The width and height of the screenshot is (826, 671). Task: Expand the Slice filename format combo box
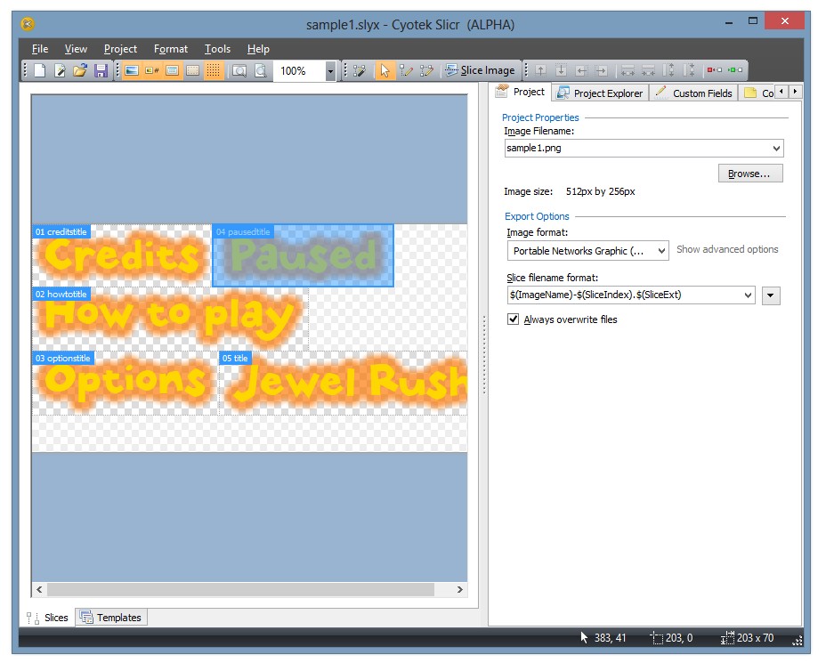point(748,295)
